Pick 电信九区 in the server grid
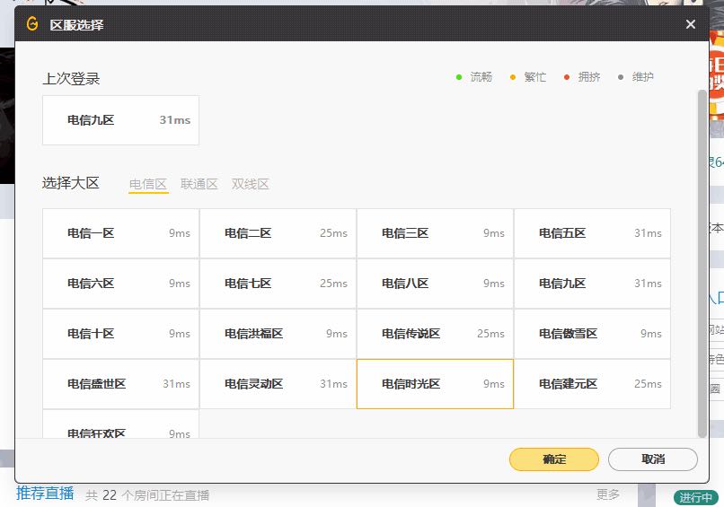 point(593,284)
